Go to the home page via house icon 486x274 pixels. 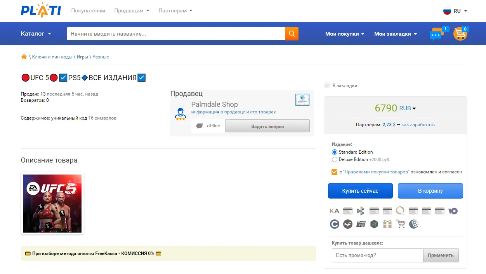click(24, 57)
